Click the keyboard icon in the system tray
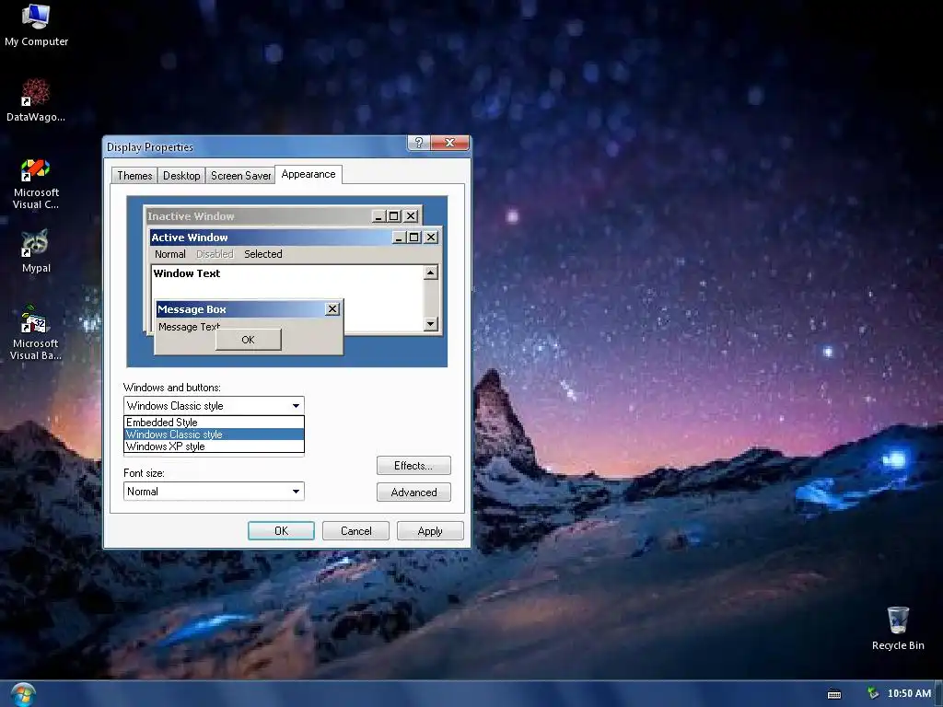943x707 pixels. (x=834, y=694)
